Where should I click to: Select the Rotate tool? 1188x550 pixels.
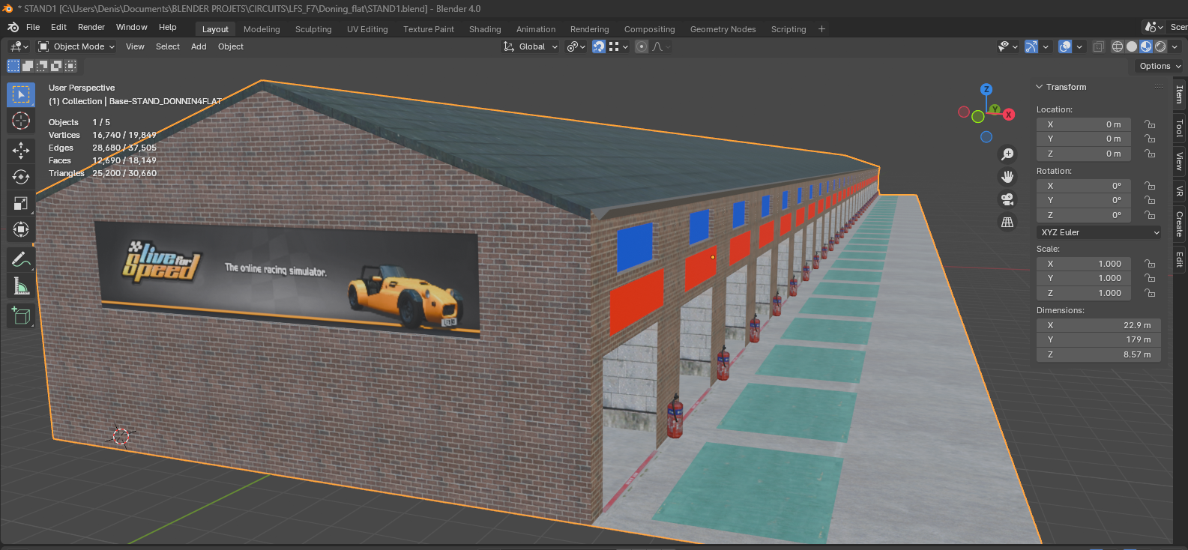pyautogui.click(x=21, y=177)
